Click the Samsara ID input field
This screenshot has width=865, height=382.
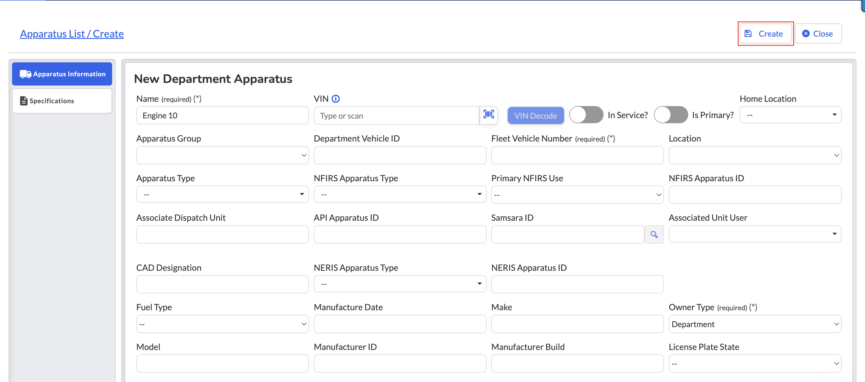pyautogui.click(x=568, y=234)
